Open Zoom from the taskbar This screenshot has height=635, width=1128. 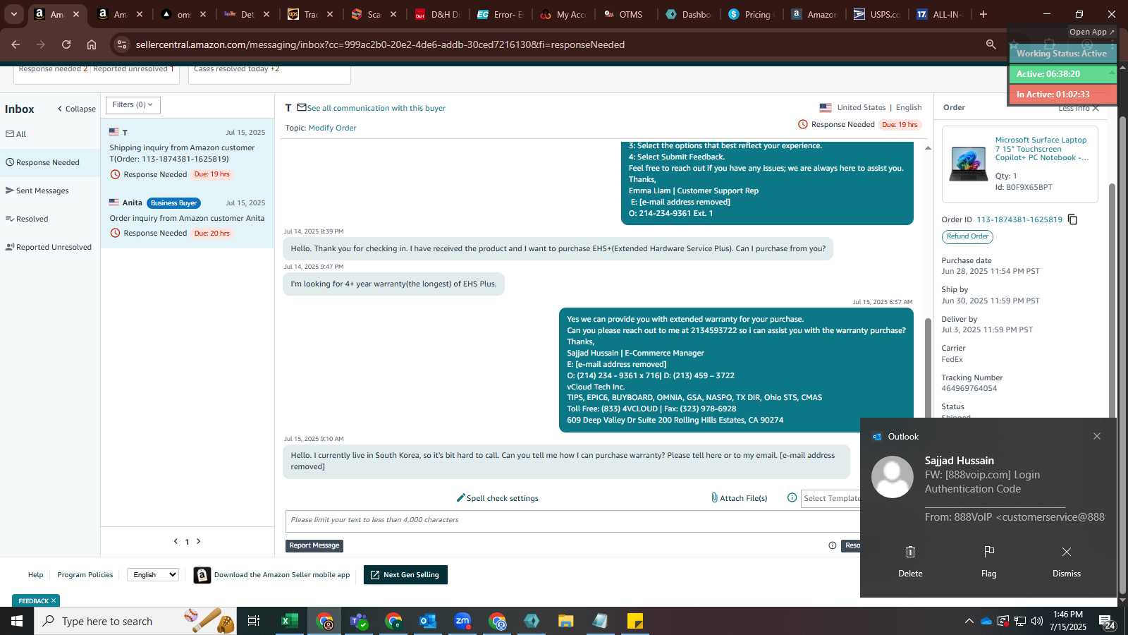462,621
